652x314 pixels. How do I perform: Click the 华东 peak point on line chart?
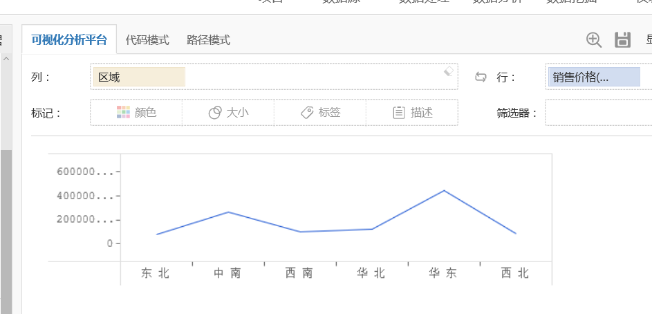pos(444,190)
